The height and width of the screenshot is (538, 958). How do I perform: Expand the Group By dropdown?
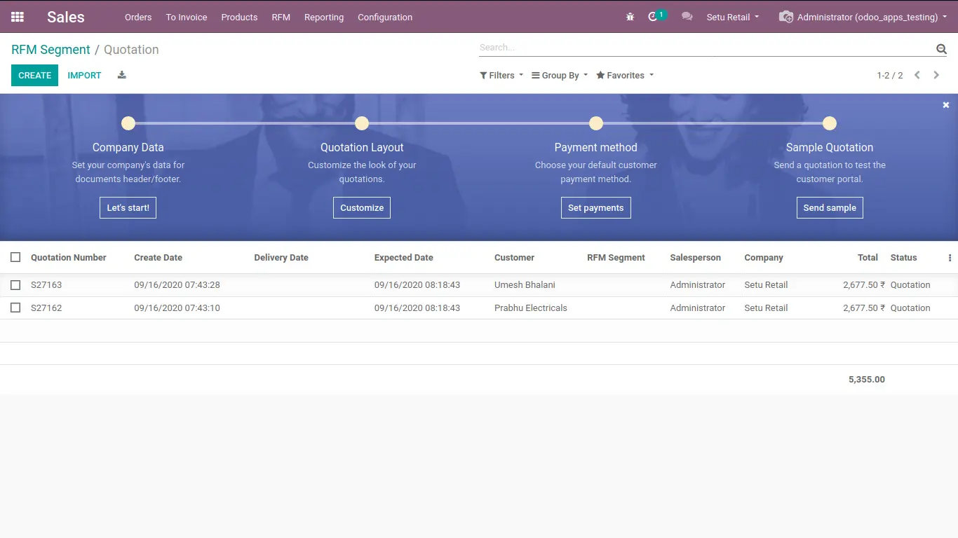point(560,75)
